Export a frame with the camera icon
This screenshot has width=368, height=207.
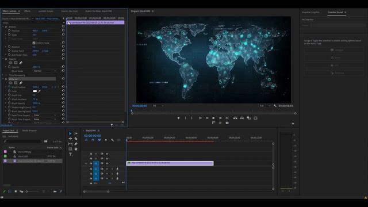coord(227,123)
